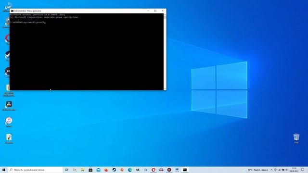Show hidden system tray icons
The image size is (308, 173).
click(x=271, y=170)
